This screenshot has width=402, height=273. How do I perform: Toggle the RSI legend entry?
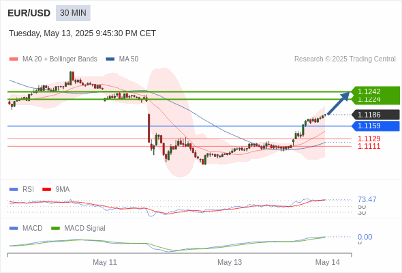[22, 189]
